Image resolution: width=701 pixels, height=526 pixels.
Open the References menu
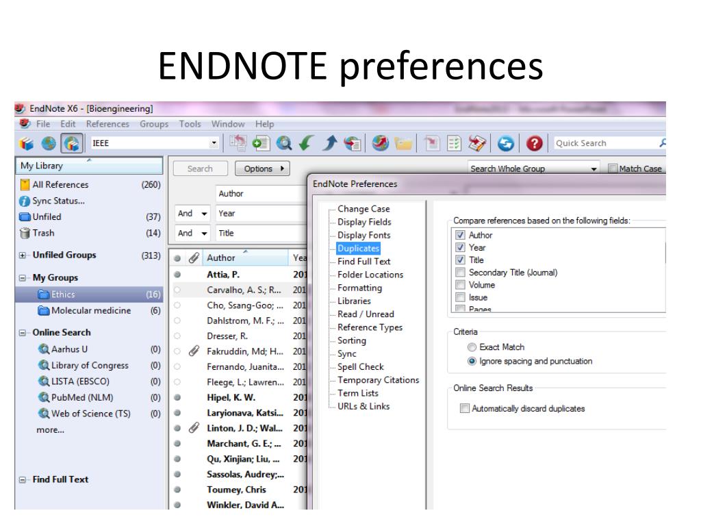coord(107,124)
